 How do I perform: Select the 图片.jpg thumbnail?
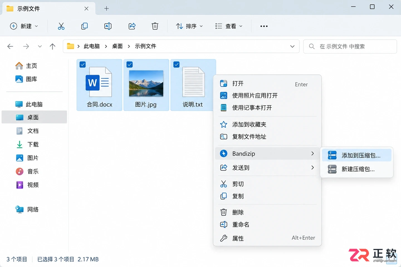click(146, 83)
